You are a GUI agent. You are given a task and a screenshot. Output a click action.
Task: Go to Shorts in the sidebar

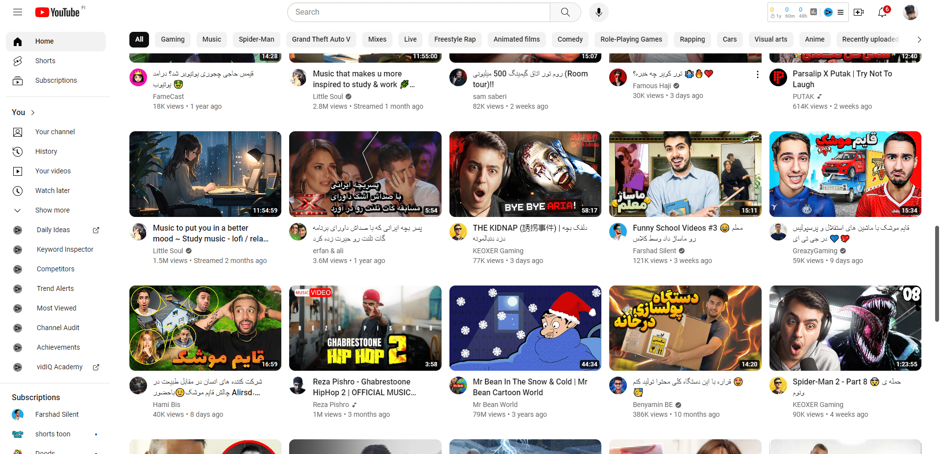(x=45, y=61)
